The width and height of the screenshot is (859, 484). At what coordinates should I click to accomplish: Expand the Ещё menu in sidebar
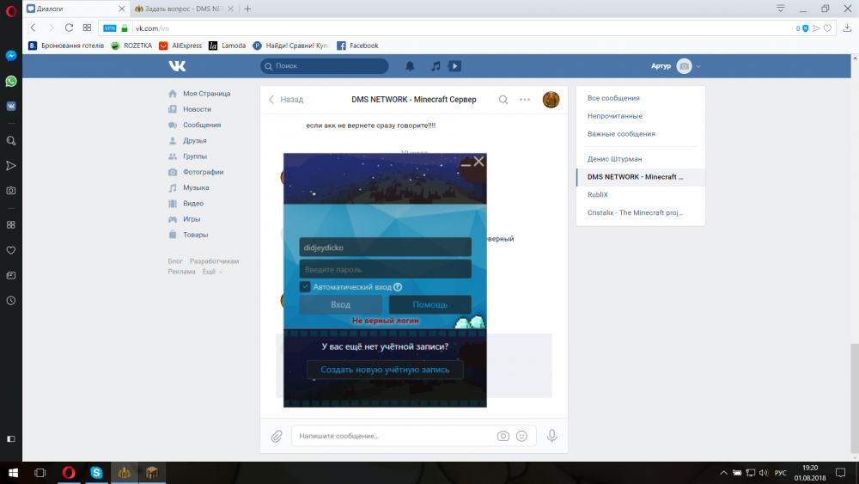(211, 272)
